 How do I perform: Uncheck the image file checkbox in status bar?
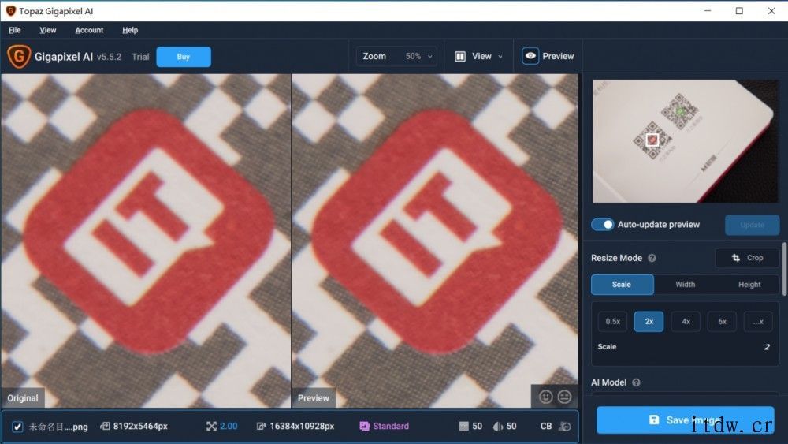[x=17, y=427]
